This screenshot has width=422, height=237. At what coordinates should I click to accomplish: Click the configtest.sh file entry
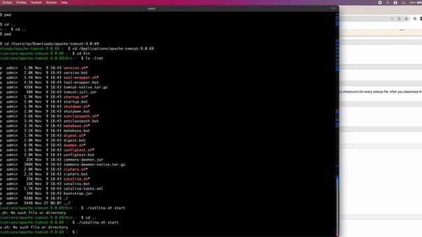pos(79,150)
